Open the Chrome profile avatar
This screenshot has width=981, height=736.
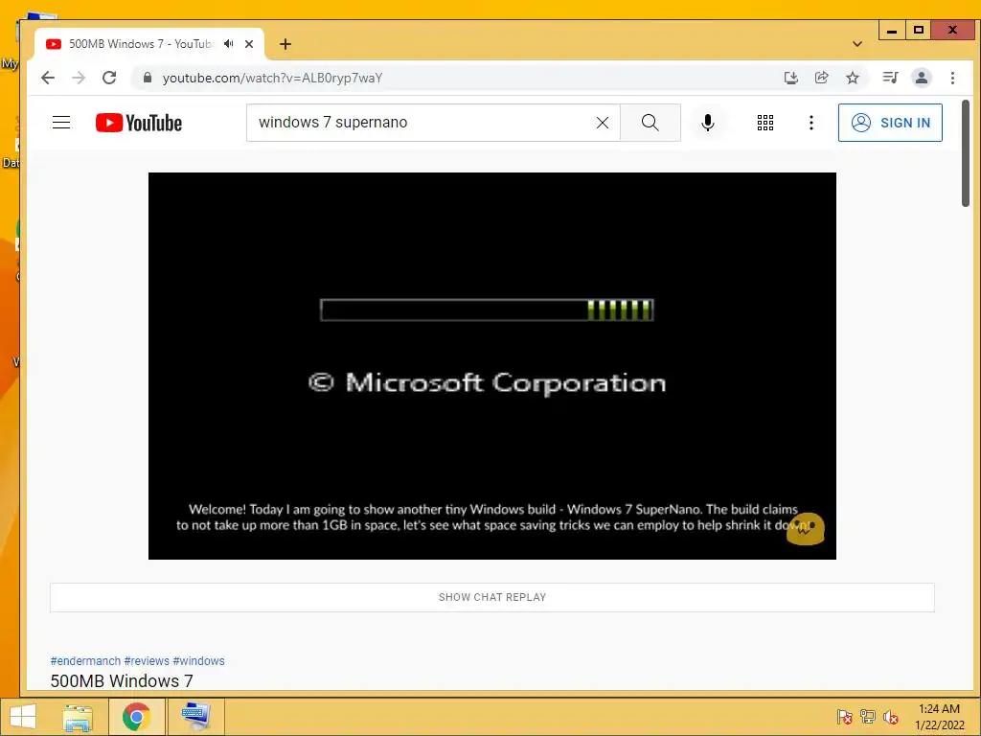point(921,78)
